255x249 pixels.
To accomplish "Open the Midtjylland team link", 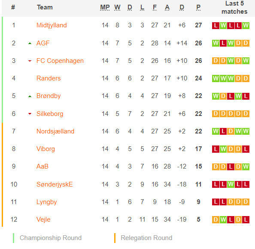I will click(x=52, y=25).
